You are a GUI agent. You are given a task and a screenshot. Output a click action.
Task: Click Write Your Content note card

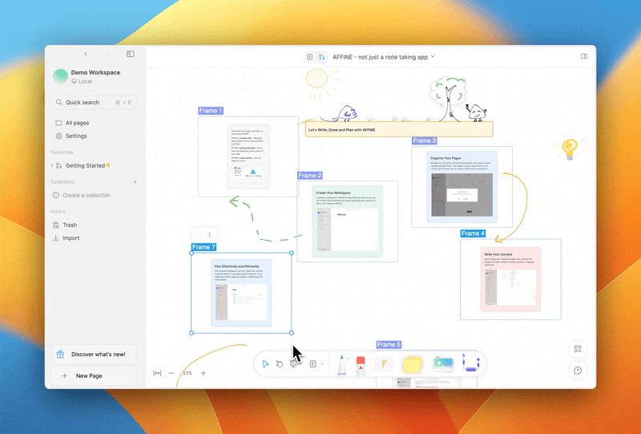[510, 279]
